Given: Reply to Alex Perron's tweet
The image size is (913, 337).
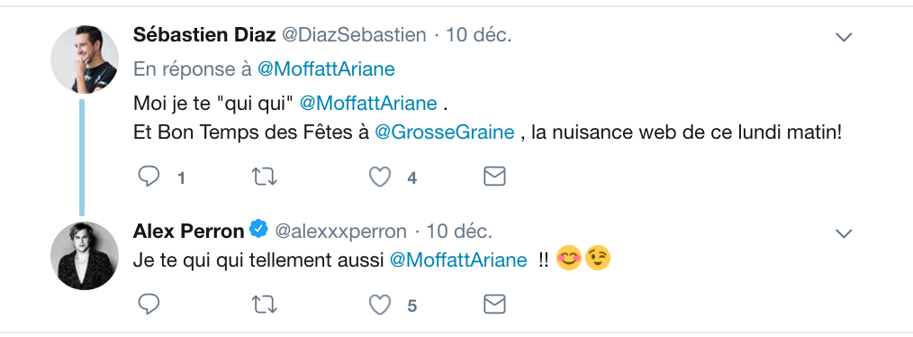Looking at the screenshot, I should (x=149, y=304).
